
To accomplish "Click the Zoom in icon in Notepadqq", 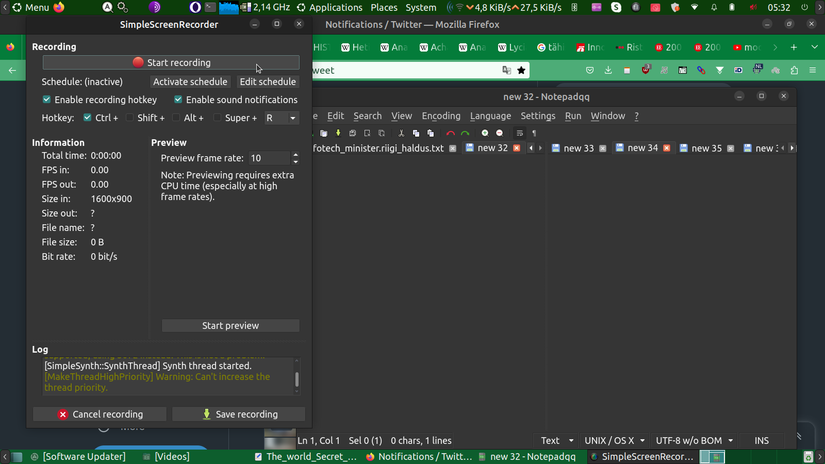I will point(485,133).
